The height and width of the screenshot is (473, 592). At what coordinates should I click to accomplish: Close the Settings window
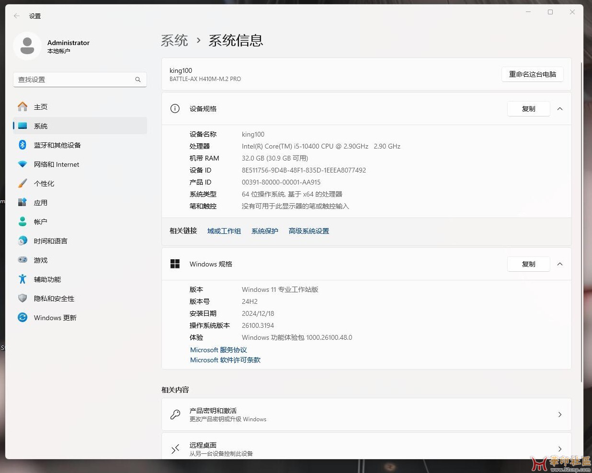pos(572,12)
